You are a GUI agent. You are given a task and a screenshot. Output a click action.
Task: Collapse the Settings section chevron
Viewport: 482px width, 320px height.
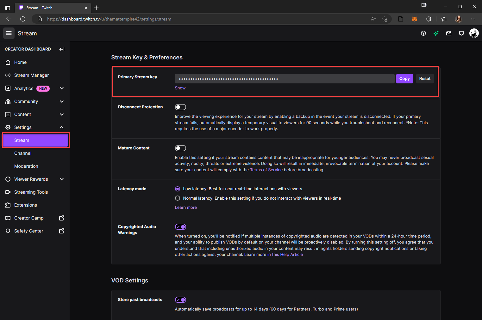[x=62, y=127]
